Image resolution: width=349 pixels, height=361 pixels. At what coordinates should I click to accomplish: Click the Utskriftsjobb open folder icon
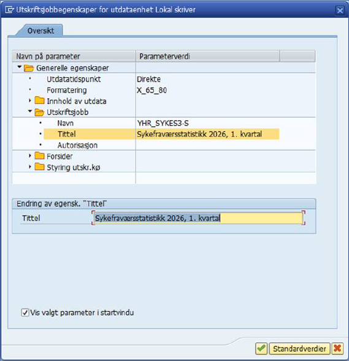(39, 112)
